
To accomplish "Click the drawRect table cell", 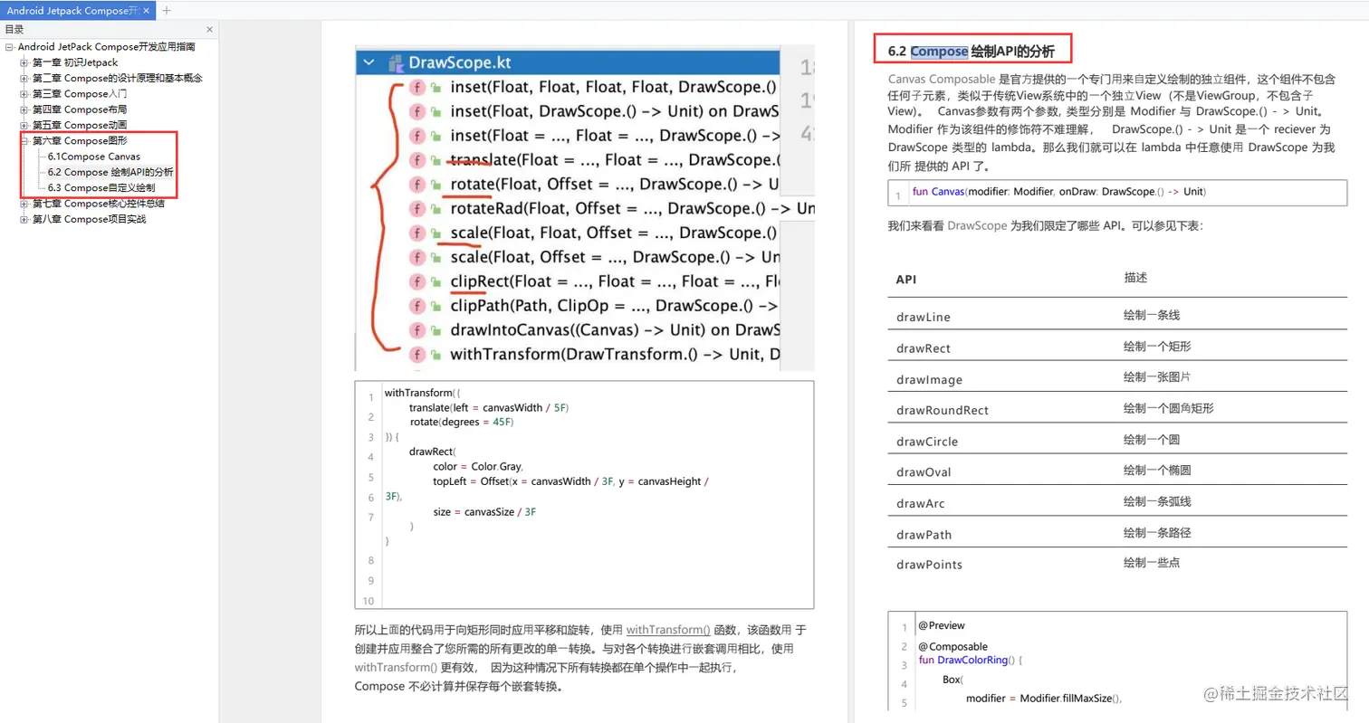I will pos(923,348).
